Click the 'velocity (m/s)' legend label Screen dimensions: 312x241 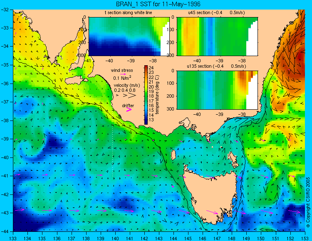pyautogui.click(x=127, y=86)
